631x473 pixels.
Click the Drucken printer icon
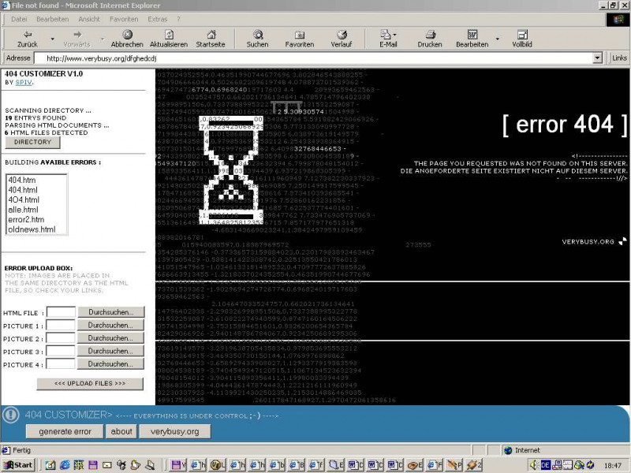tap(430, 35)
